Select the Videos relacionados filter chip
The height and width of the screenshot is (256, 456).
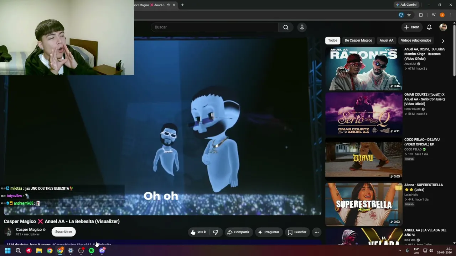416,41
